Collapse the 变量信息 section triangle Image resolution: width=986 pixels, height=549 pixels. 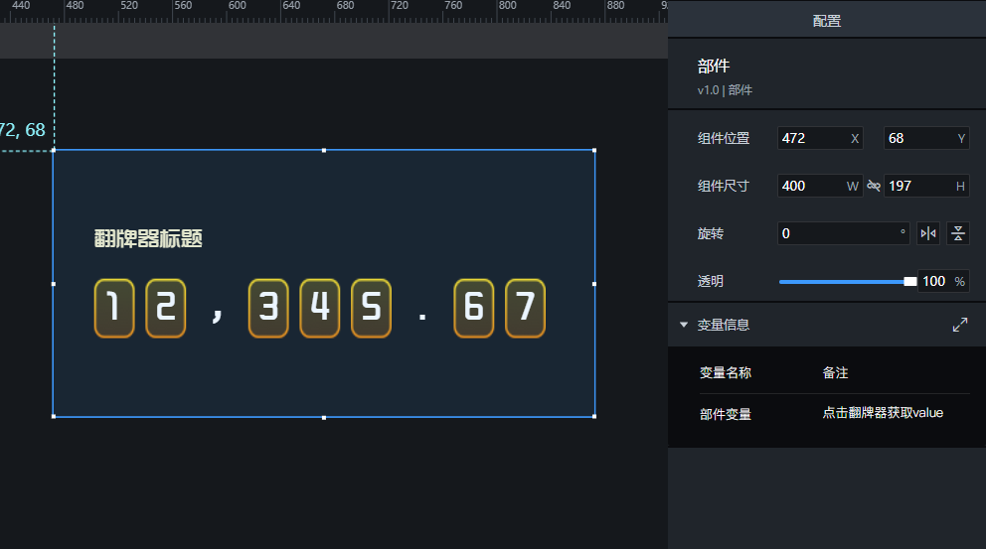click(x=684, y=325)
